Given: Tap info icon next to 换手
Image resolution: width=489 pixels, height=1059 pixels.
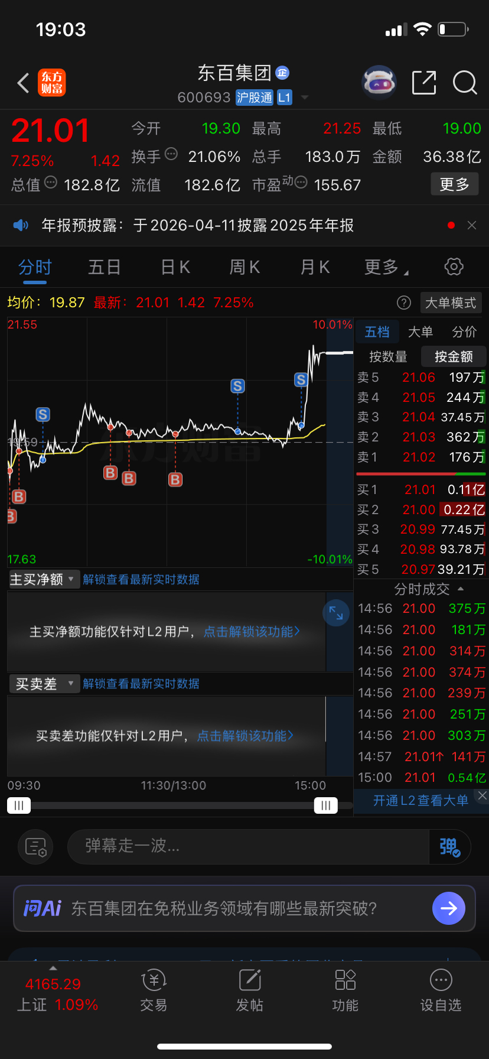Looking at the screenshot, I should coord(171,154).
